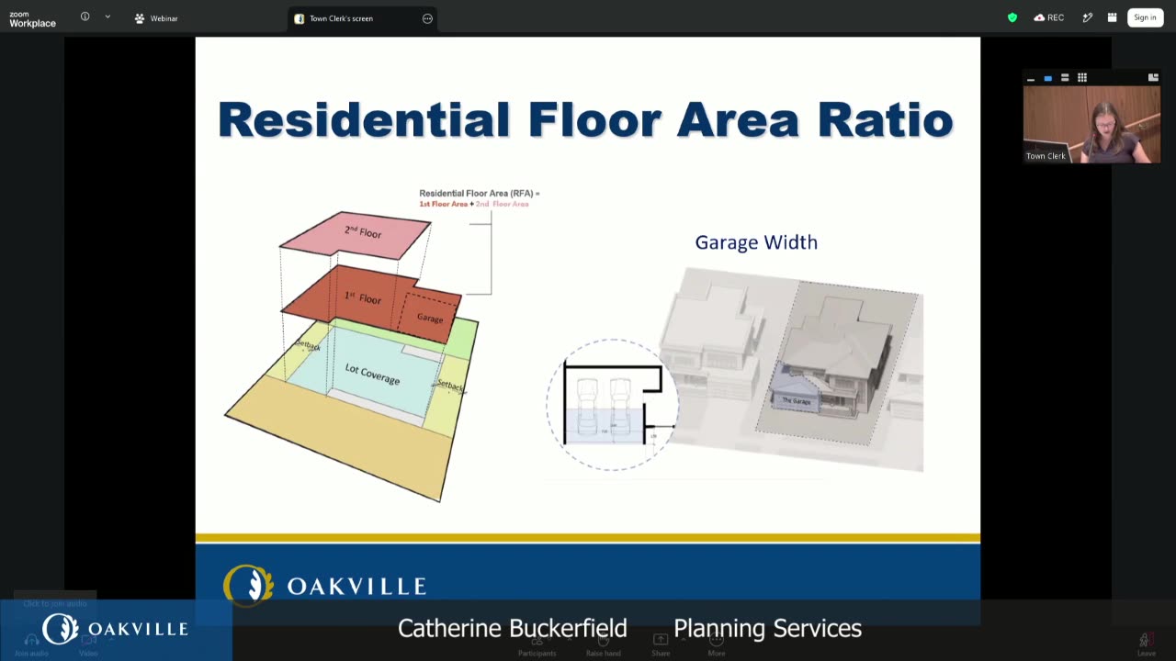Image resolution: width=1176 pixels, height=661 pixels.
Task: Expand the chevron next to info icon
Action: coord(107,17)
